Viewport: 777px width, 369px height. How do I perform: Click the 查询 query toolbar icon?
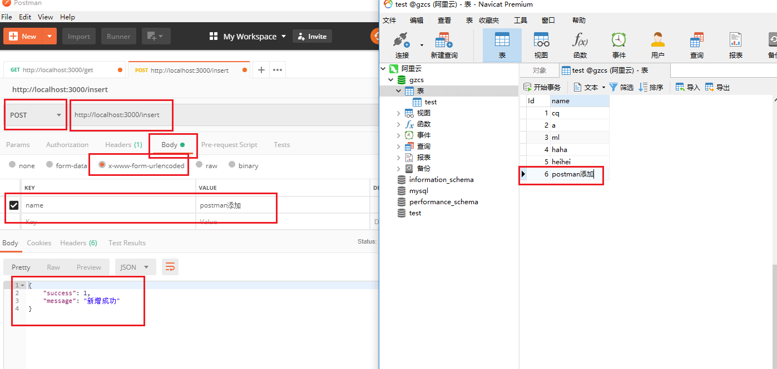coord(697,46)
